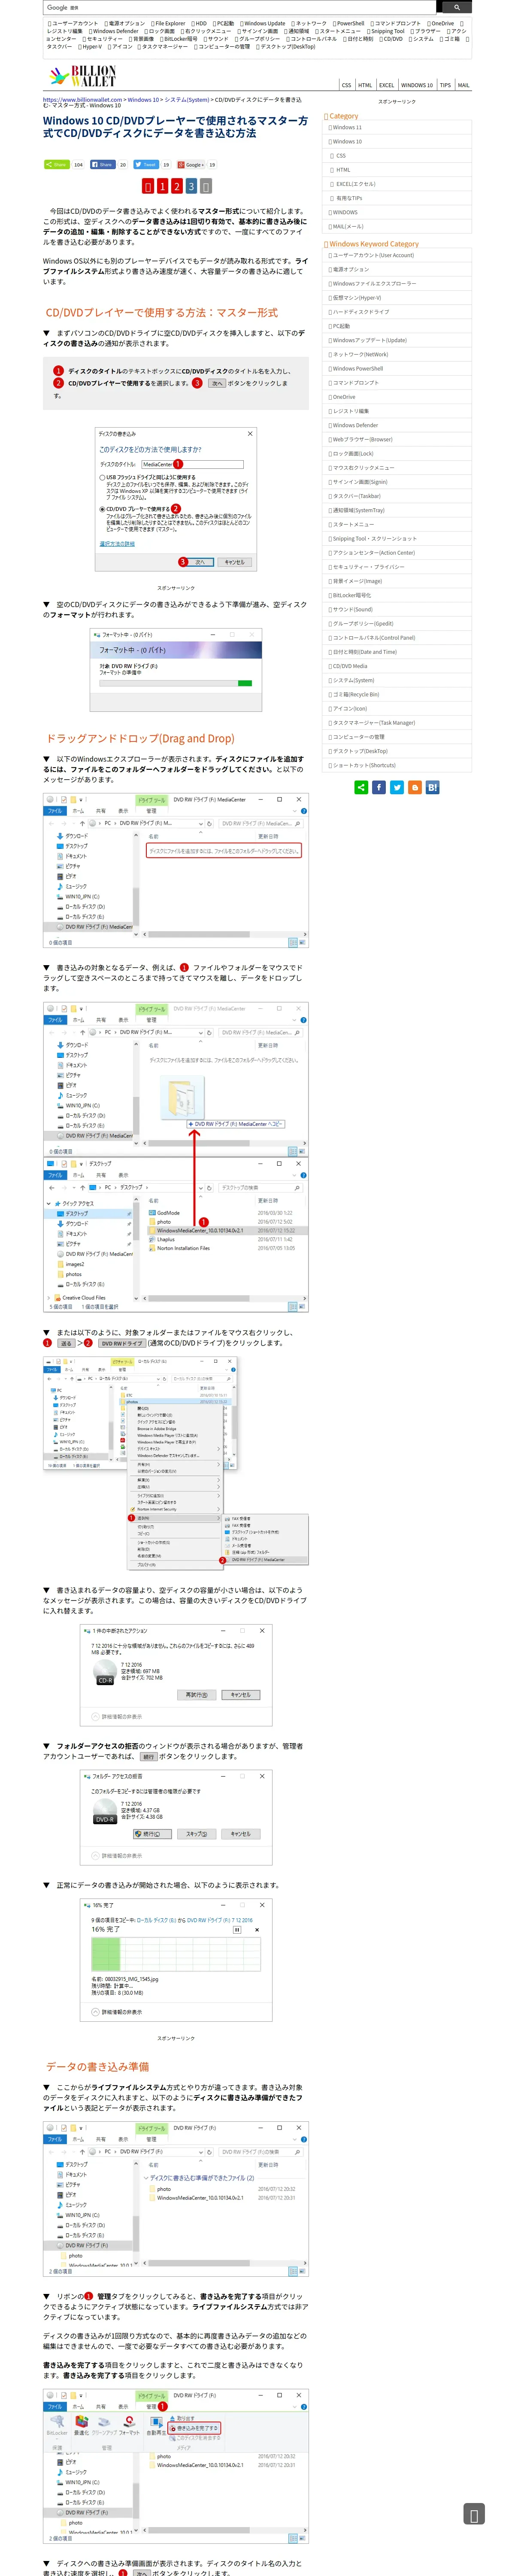The width and height of the screenshot is (515, 2576).
Task: Open the MAIL tab in the navigation bar
Action: coord(463,85)
